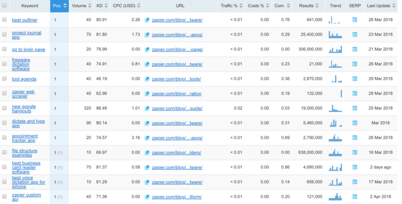Sort by CPC (USD) column header
Image resolution: width=402 pixels, height=204 pixels.
[x=127, y=6]
